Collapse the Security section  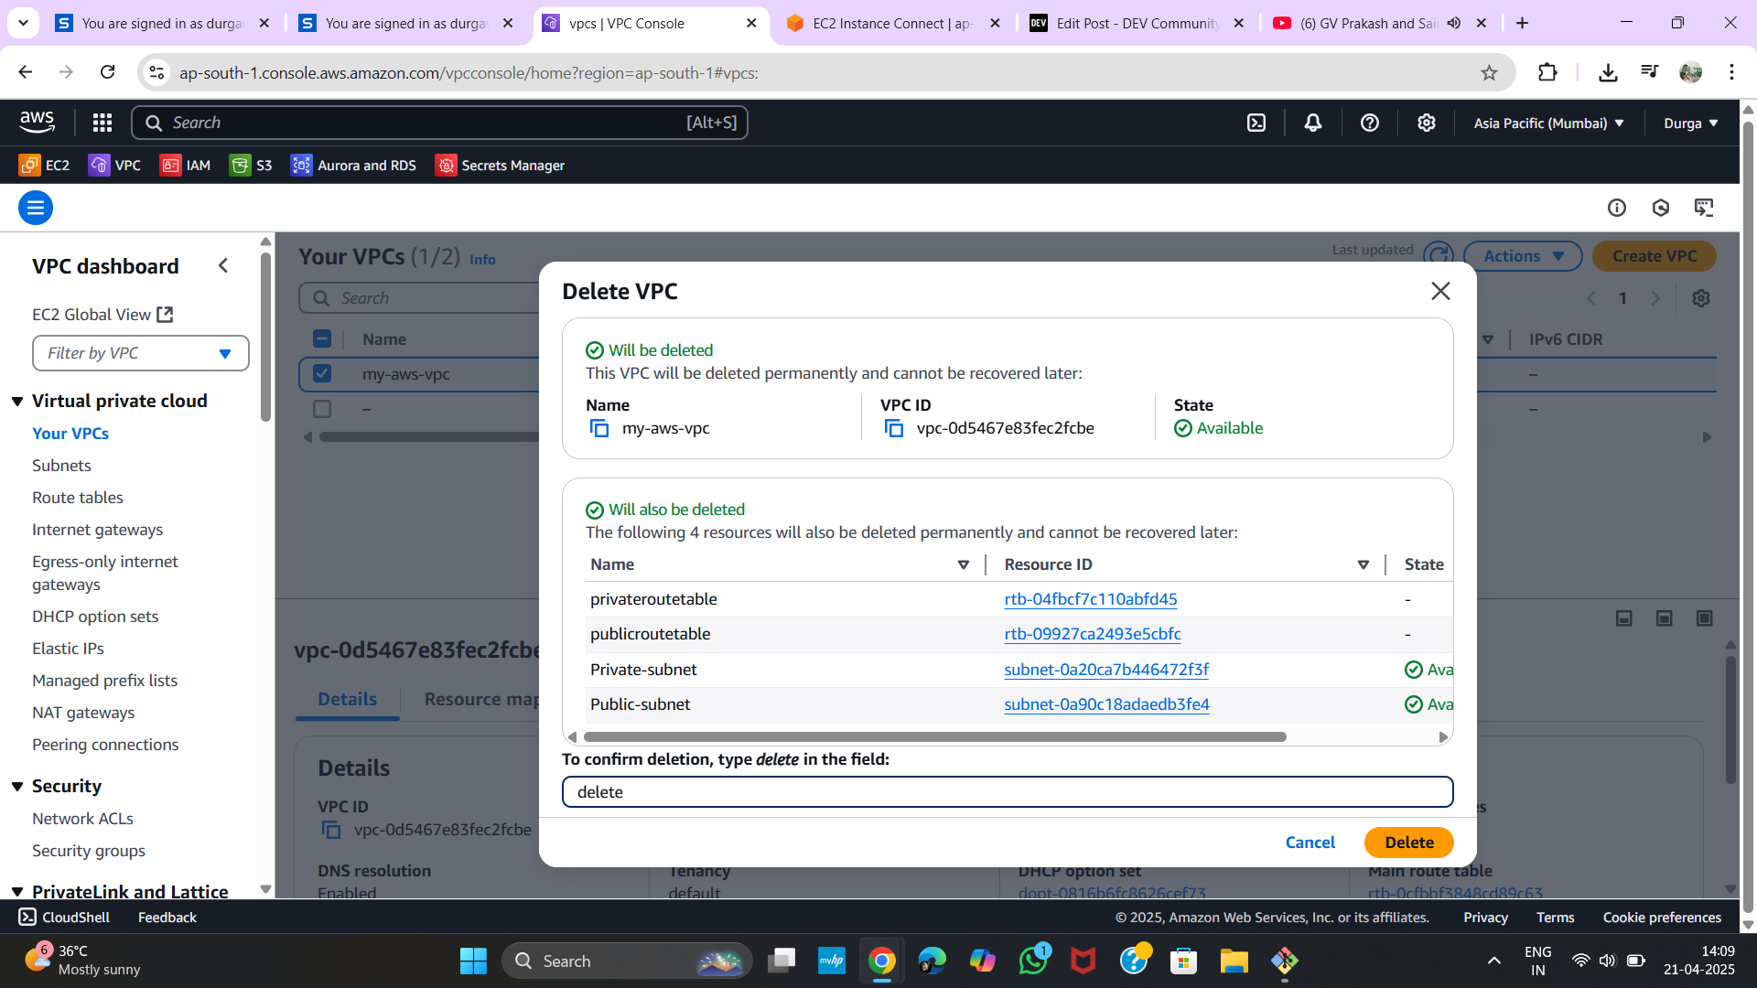(x=17, y=787)
